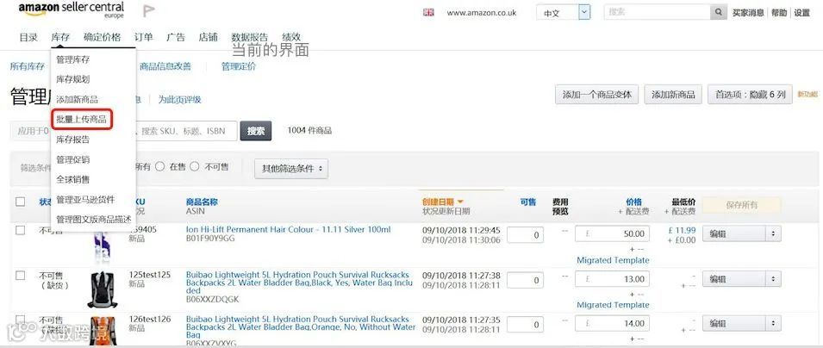Check the 125test125 product row checkbox
This screenshot has width=823, height=348.
click(x=20, y=276)
